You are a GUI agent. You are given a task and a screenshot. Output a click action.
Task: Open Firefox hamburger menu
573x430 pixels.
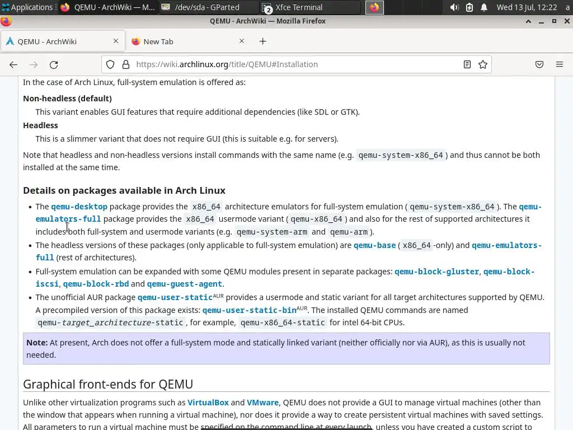[x=560, y=65]
